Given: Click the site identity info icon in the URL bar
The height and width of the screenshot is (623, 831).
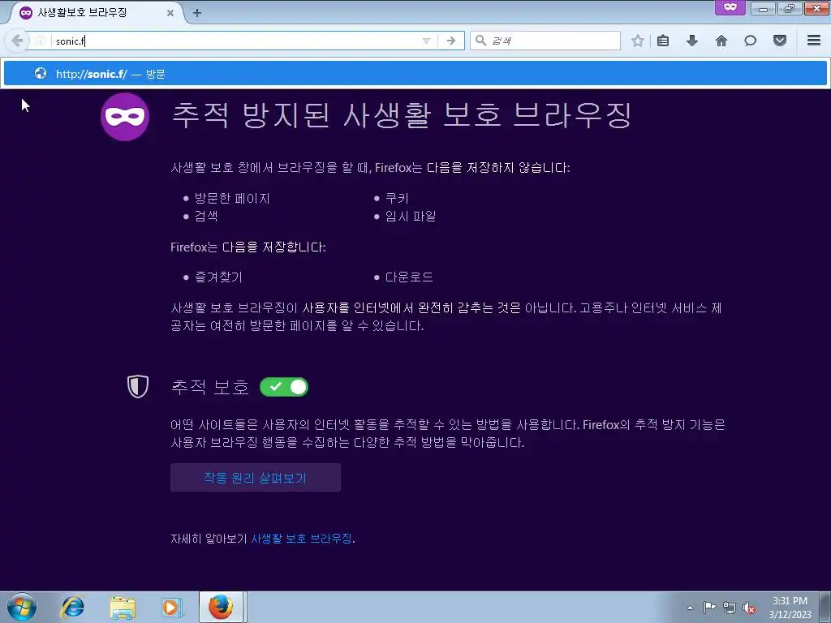Looking at the screenshot, I should pos(41,41).
